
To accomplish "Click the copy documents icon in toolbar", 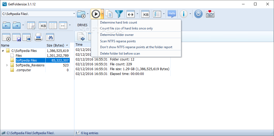I will pos(109,14).
